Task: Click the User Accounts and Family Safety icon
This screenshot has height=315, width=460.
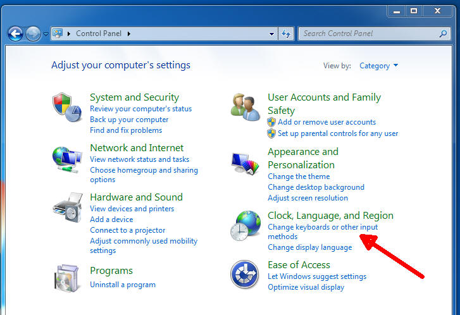Action: (x=244, y=106)
